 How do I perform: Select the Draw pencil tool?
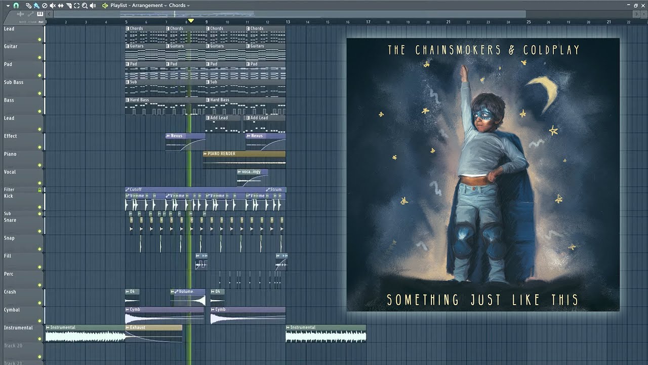pos(29,6)
